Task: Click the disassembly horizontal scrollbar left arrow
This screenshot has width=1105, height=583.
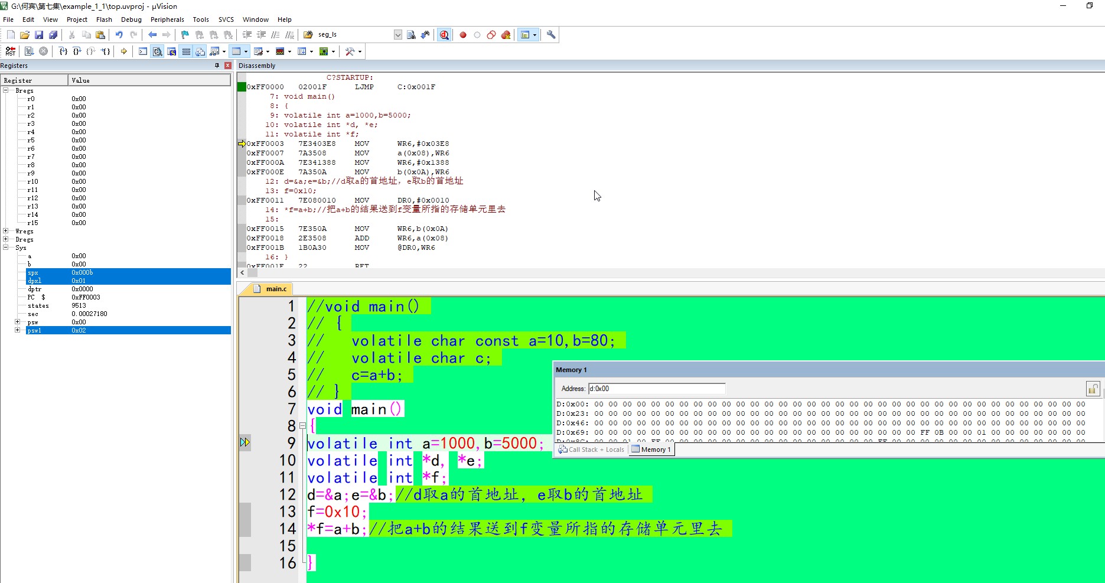Action: pyautogui.click(x=242, y=273)
